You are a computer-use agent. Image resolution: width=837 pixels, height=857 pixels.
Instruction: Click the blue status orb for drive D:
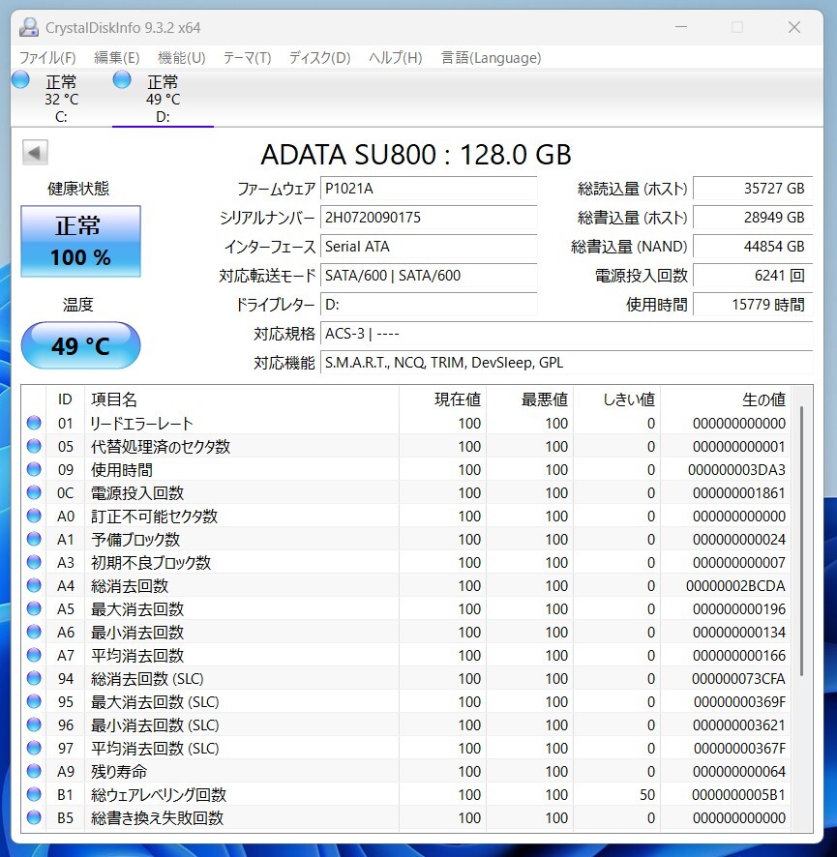click(122, 79)
